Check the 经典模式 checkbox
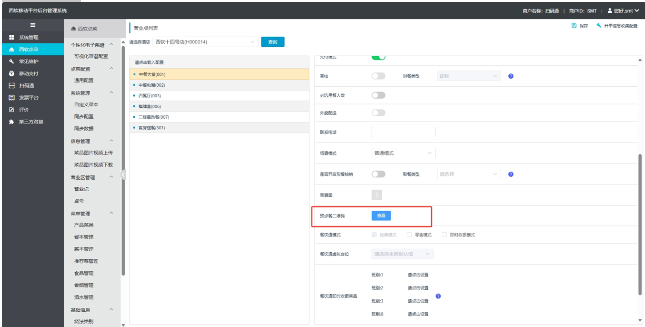The height and width of the screenshot is (327, 645). pyautogui.click(x=374, y=235)
